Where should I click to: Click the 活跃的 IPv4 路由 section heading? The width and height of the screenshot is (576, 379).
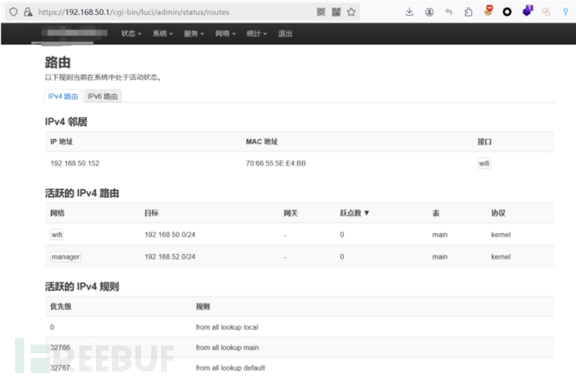click(x=82, y=193)
